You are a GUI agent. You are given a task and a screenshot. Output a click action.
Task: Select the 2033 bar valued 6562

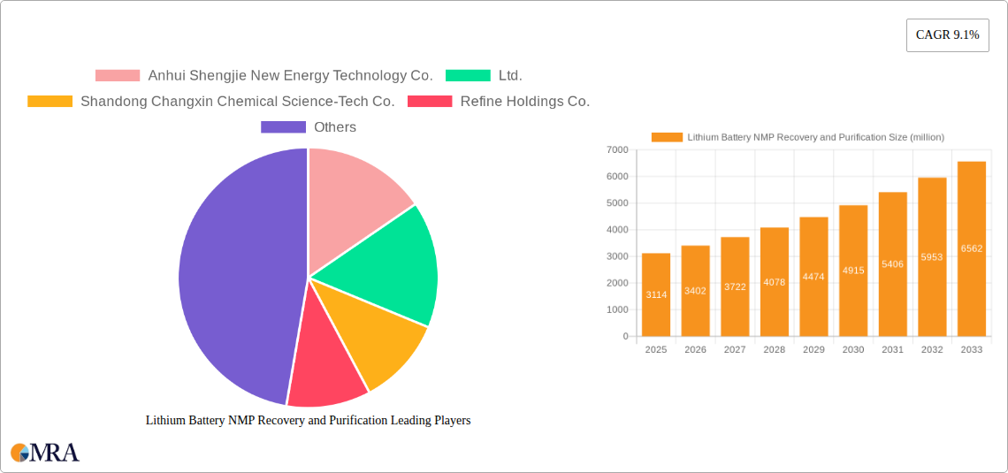coord(972,248)
